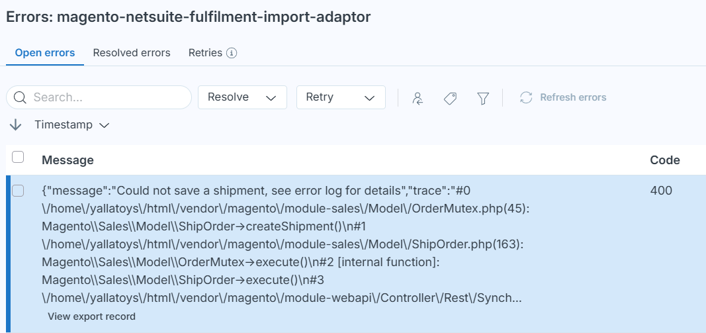Open the filter funnel icon
The width and height of the screenshot is (706, 333).
tap(483, 98)
